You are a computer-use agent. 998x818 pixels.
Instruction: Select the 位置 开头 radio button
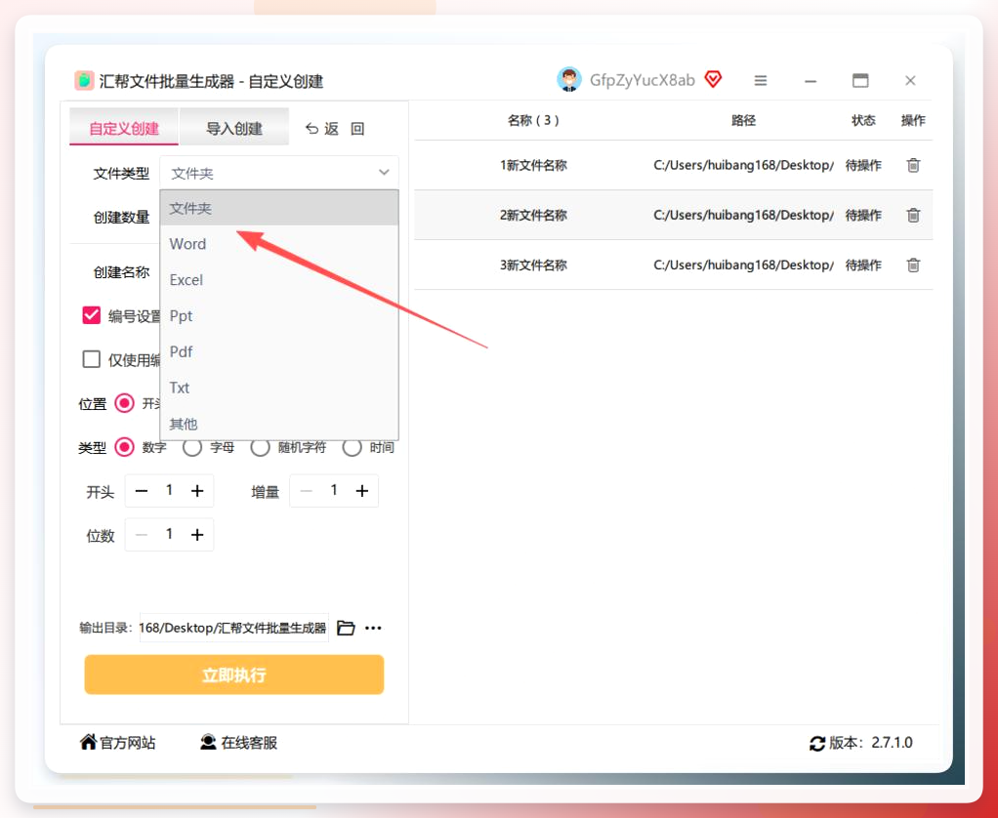pos(124,403)
